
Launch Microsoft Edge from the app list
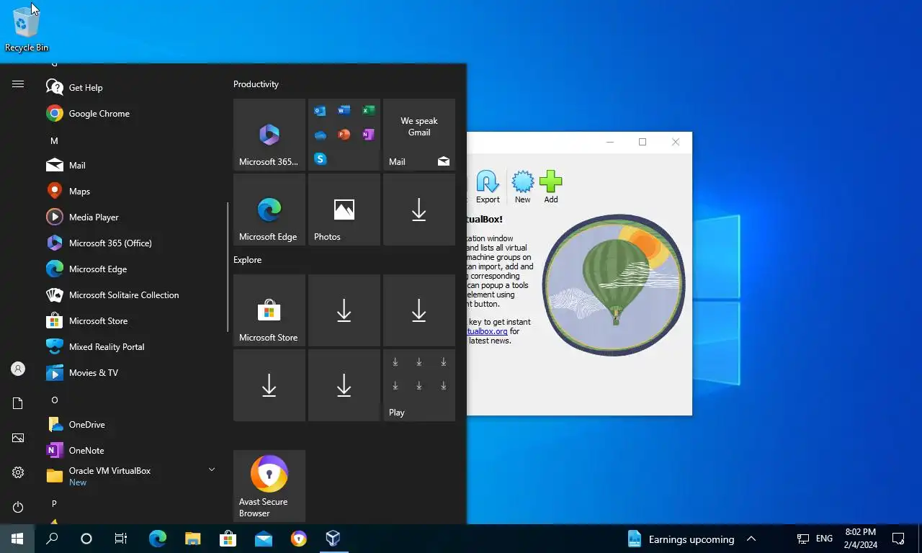(134, 269)
